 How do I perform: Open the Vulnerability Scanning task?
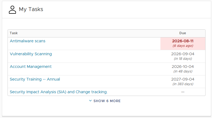pos(31,54)
